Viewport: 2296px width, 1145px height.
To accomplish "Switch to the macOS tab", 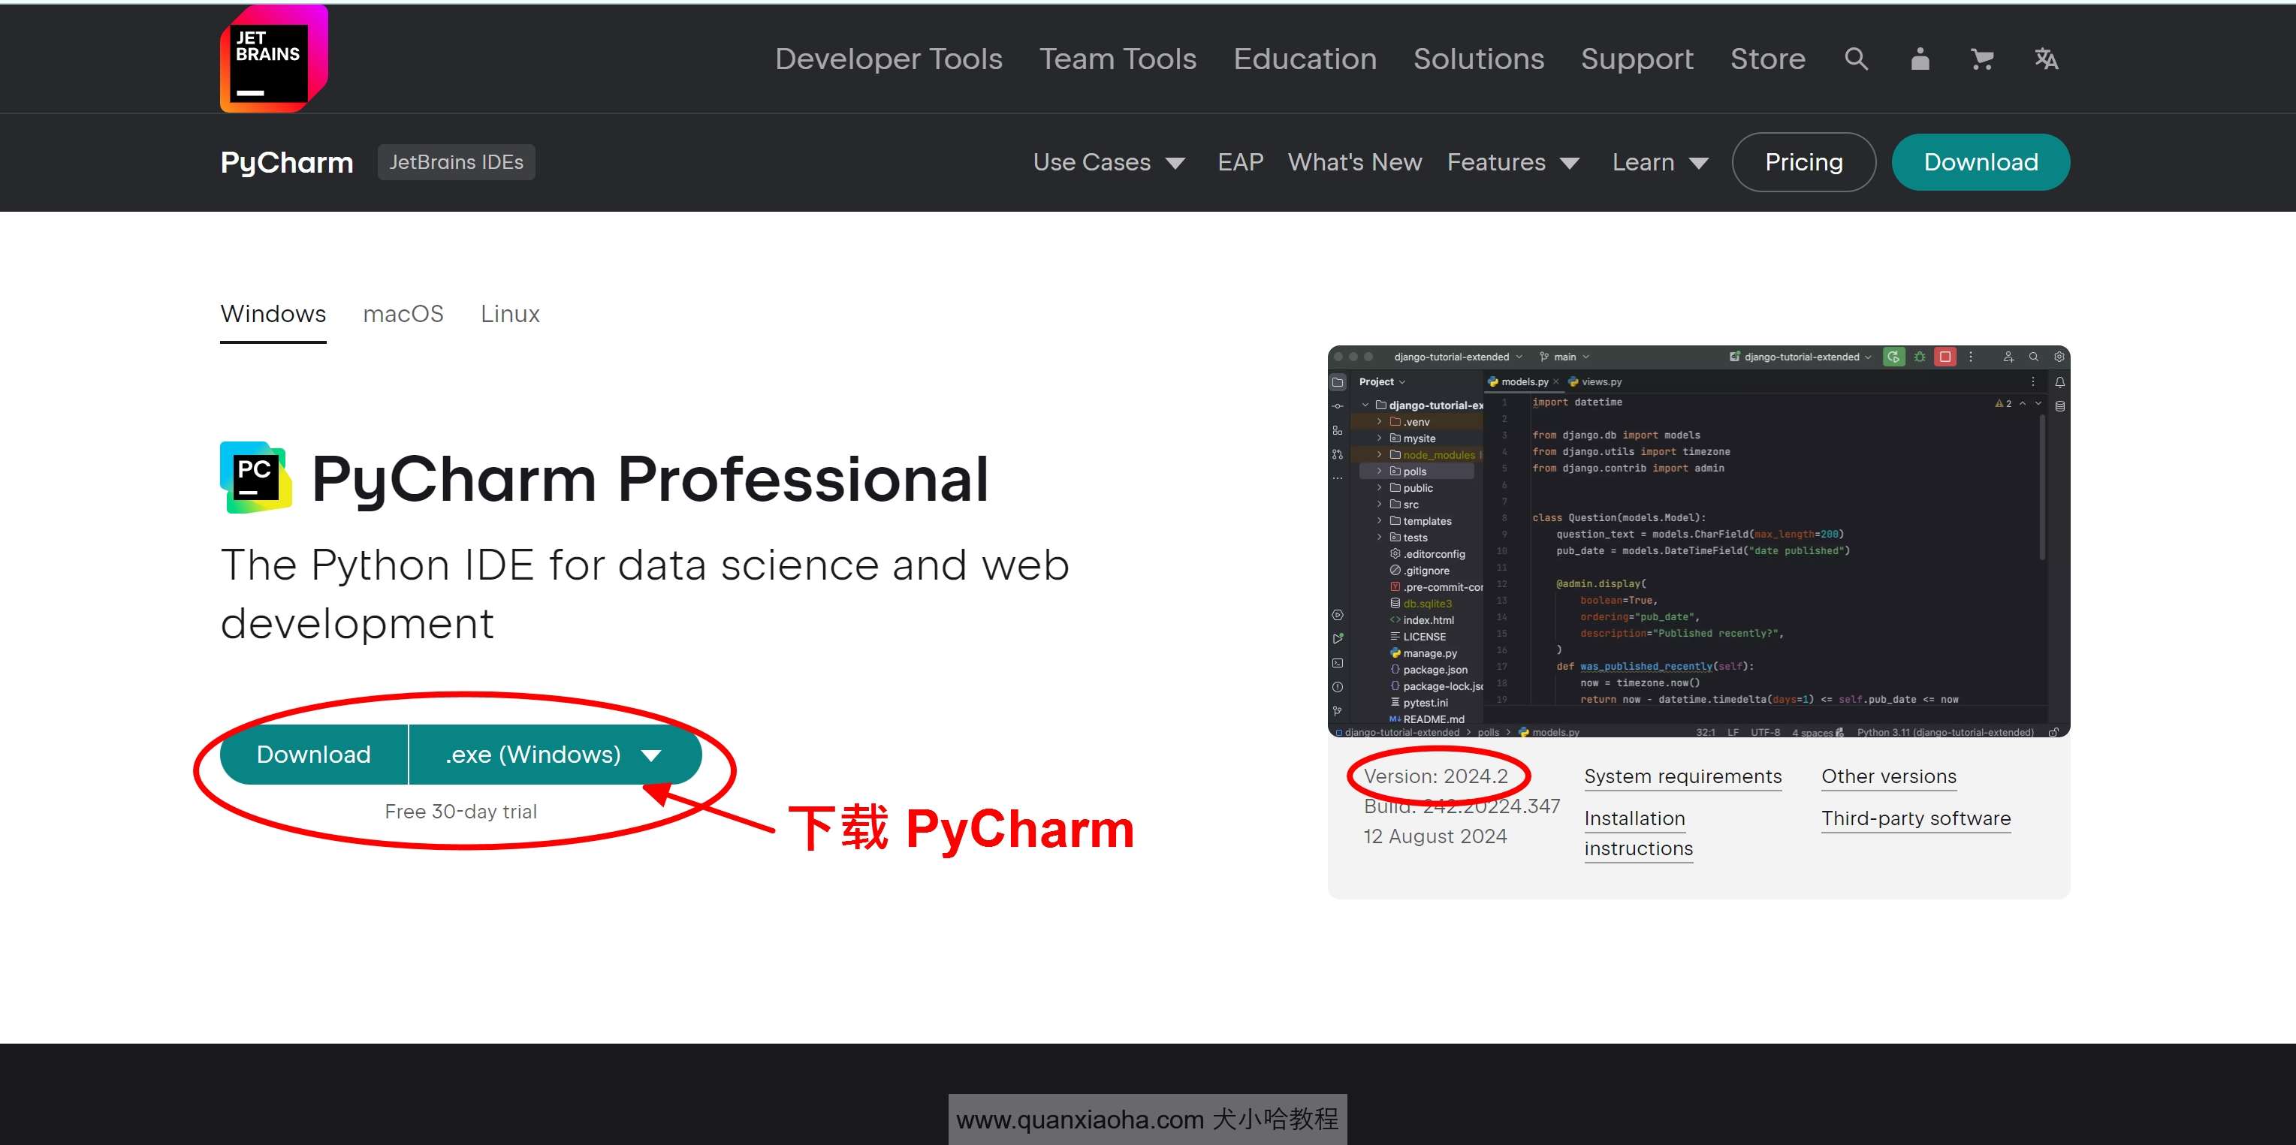I will pyautogui.click(x=404, y=313).
